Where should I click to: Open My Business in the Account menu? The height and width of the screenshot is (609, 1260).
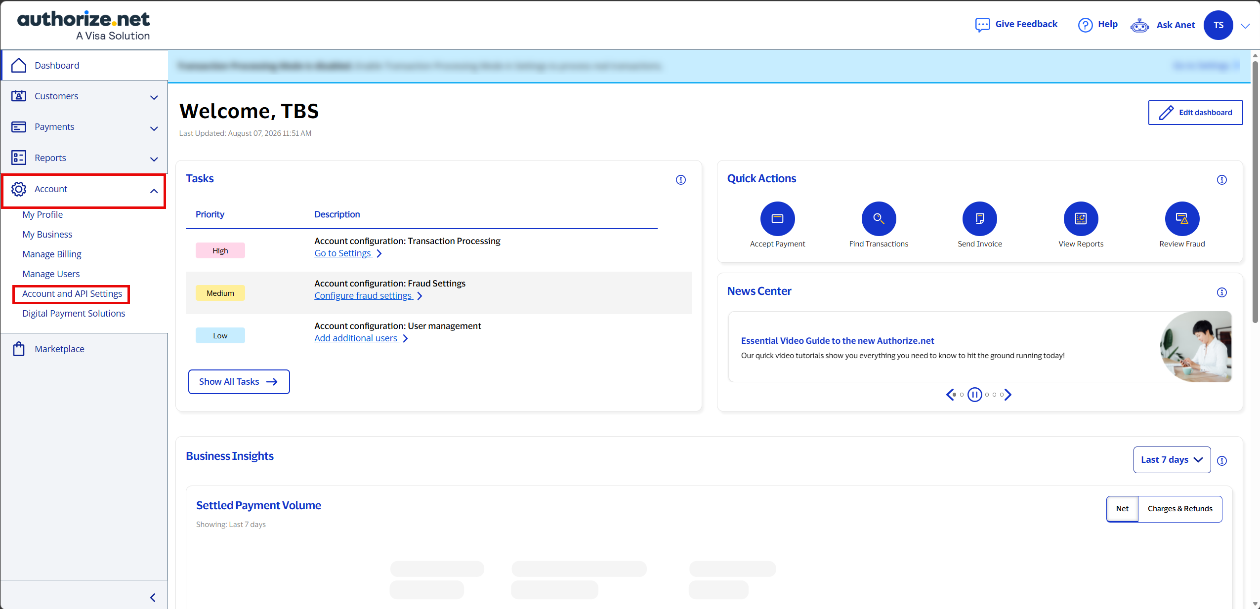[x=47, y=234]
